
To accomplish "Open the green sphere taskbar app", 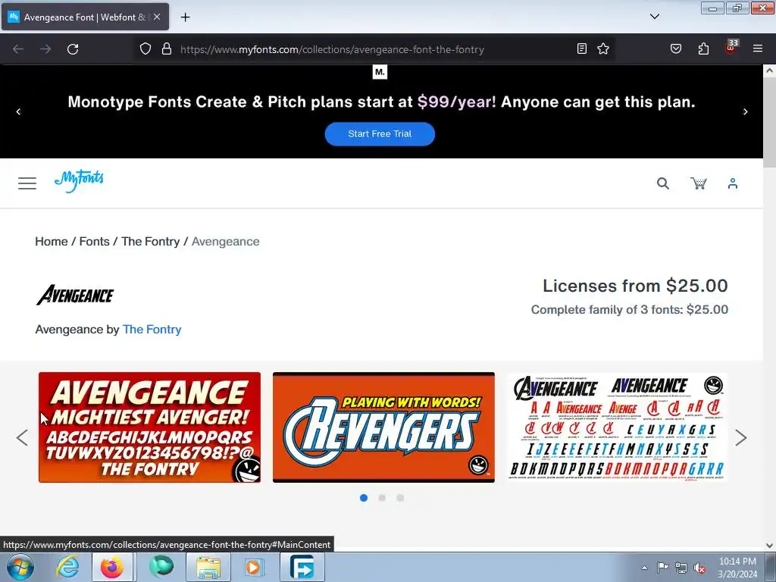I will point(161,567).
